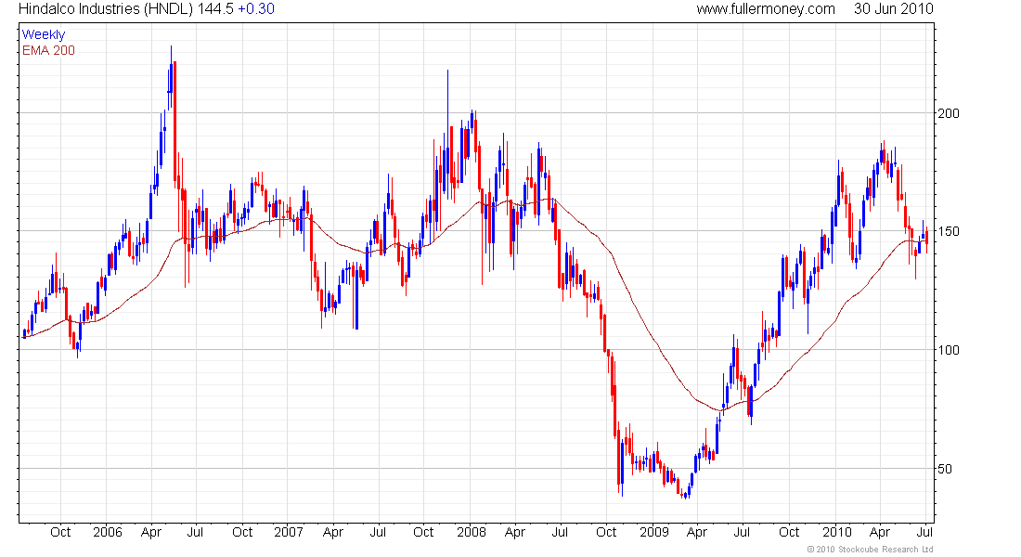1021x557 pixels.
Task: Click the 100 price axis label
Action: pyautogui.click(x=949, y=350)
